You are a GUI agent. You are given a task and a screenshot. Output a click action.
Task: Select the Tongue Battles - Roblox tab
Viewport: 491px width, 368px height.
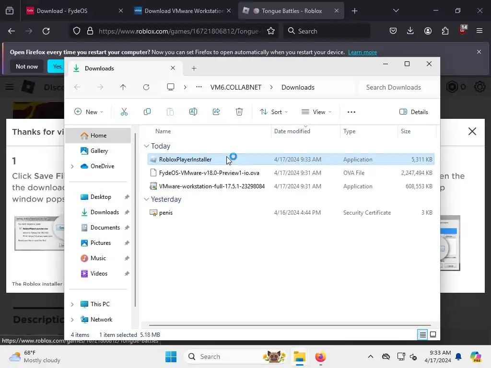(x=291, y=11)
